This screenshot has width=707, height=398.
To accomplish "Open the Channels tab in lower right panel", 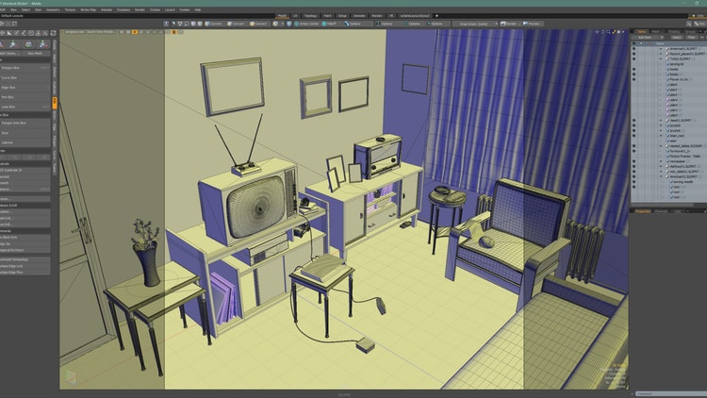I will coord(661,211).
